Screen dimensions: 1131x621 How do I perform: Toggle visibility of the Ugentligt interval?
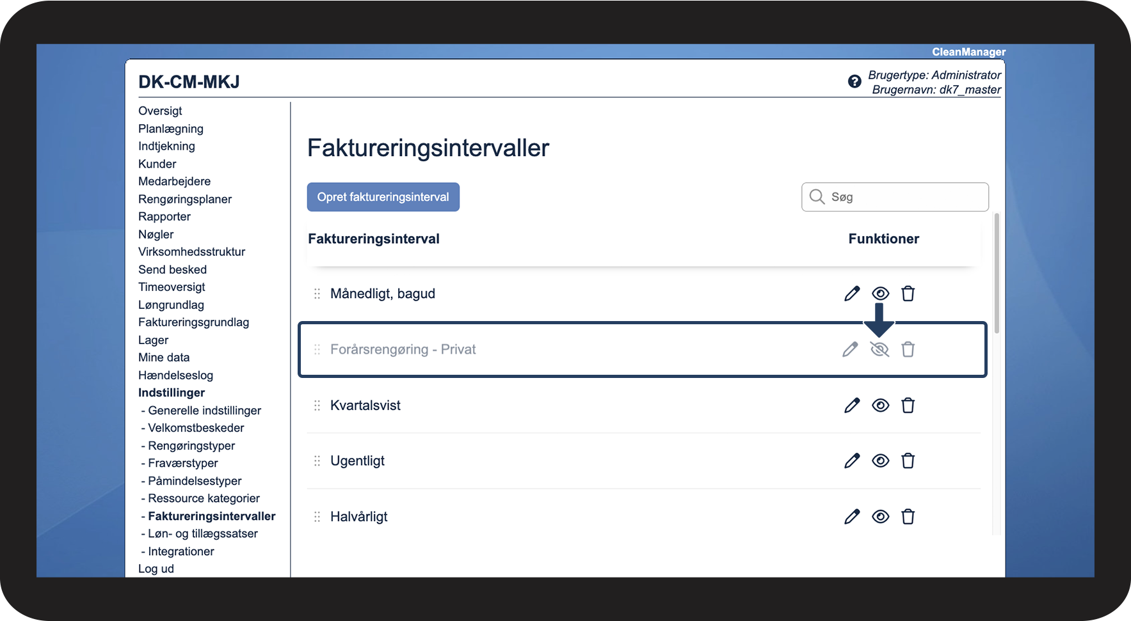(880, 461)
